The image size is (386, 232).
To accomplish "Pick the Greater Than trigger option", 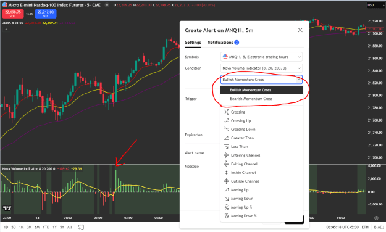I will (262, 138).
